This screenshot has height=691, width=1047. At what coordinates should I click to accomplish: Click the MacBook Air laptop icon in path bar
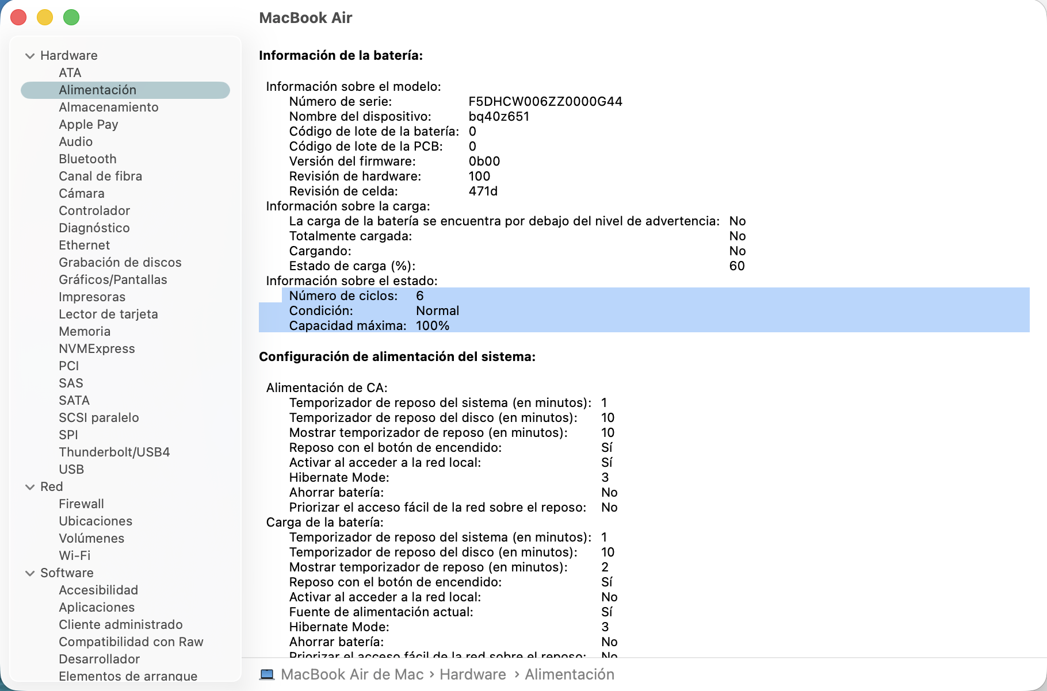(x=267, y=674)
